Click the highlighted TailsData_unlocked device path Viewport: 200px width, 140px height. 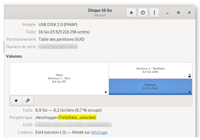(x=77, y=118)
